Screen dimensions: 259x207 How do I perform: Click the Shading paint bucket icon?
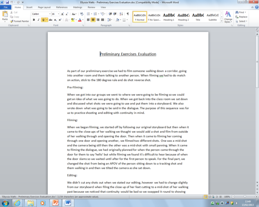117,20
